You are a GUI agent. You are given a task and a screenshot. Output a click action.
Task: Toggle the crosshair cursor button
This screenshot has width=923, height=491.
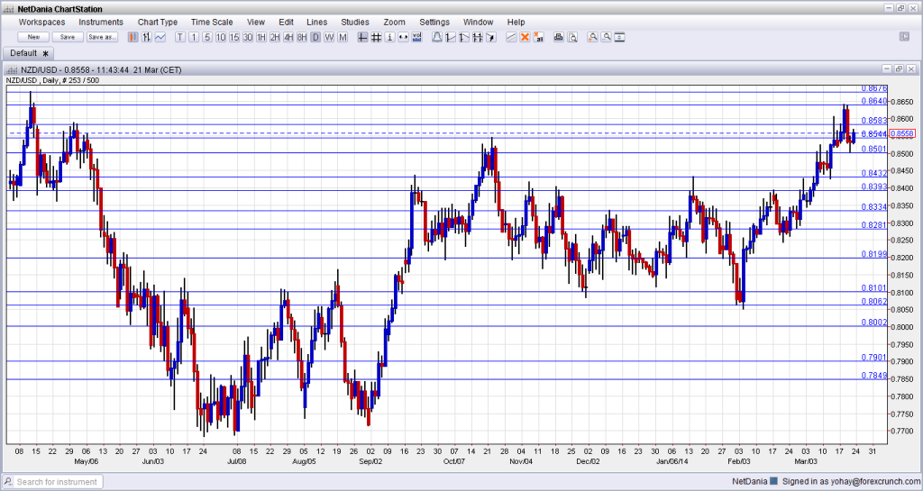tap(362, 37)
